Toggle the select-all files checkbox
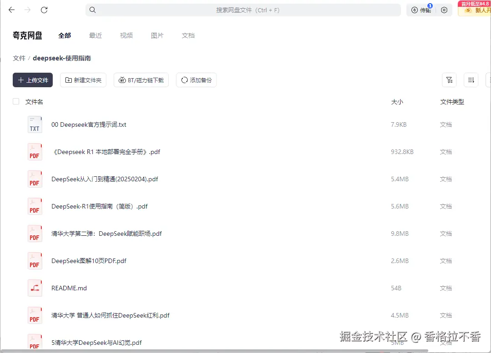 [x=16, y=101]
